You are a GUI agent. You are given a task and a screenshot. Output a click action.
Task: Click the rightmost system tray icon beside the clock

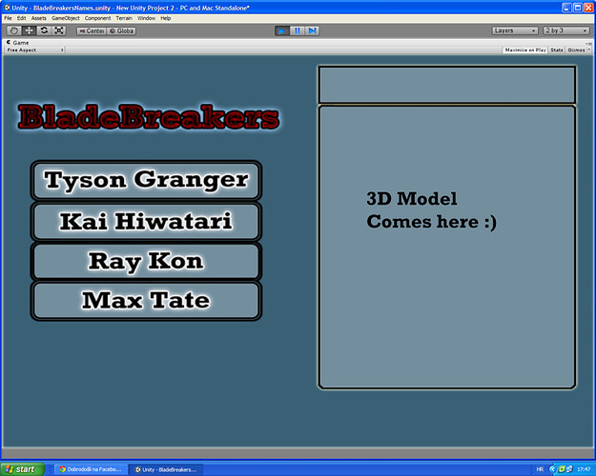[x=569, y=469]
